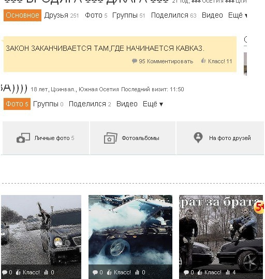
Task: Open the Друзья 251 tab
Action: tap(62, 16)
